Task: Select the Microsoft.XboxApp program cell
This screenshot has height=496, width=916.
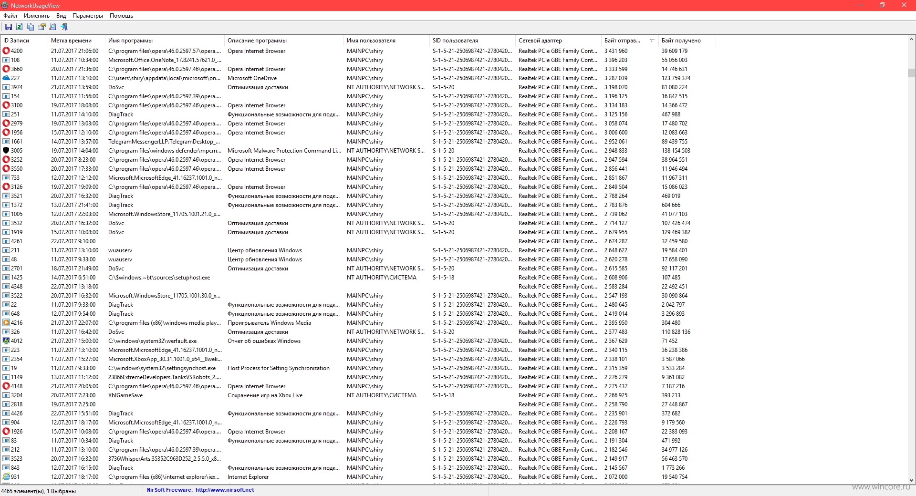Action: (165, 359)
